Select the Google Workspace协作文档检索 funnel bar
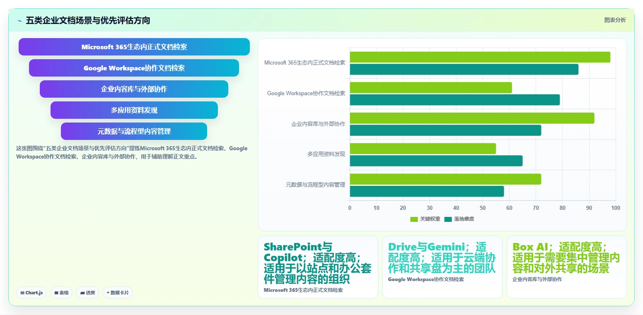This screenshot has height=315, width=643. coord(134,68)
